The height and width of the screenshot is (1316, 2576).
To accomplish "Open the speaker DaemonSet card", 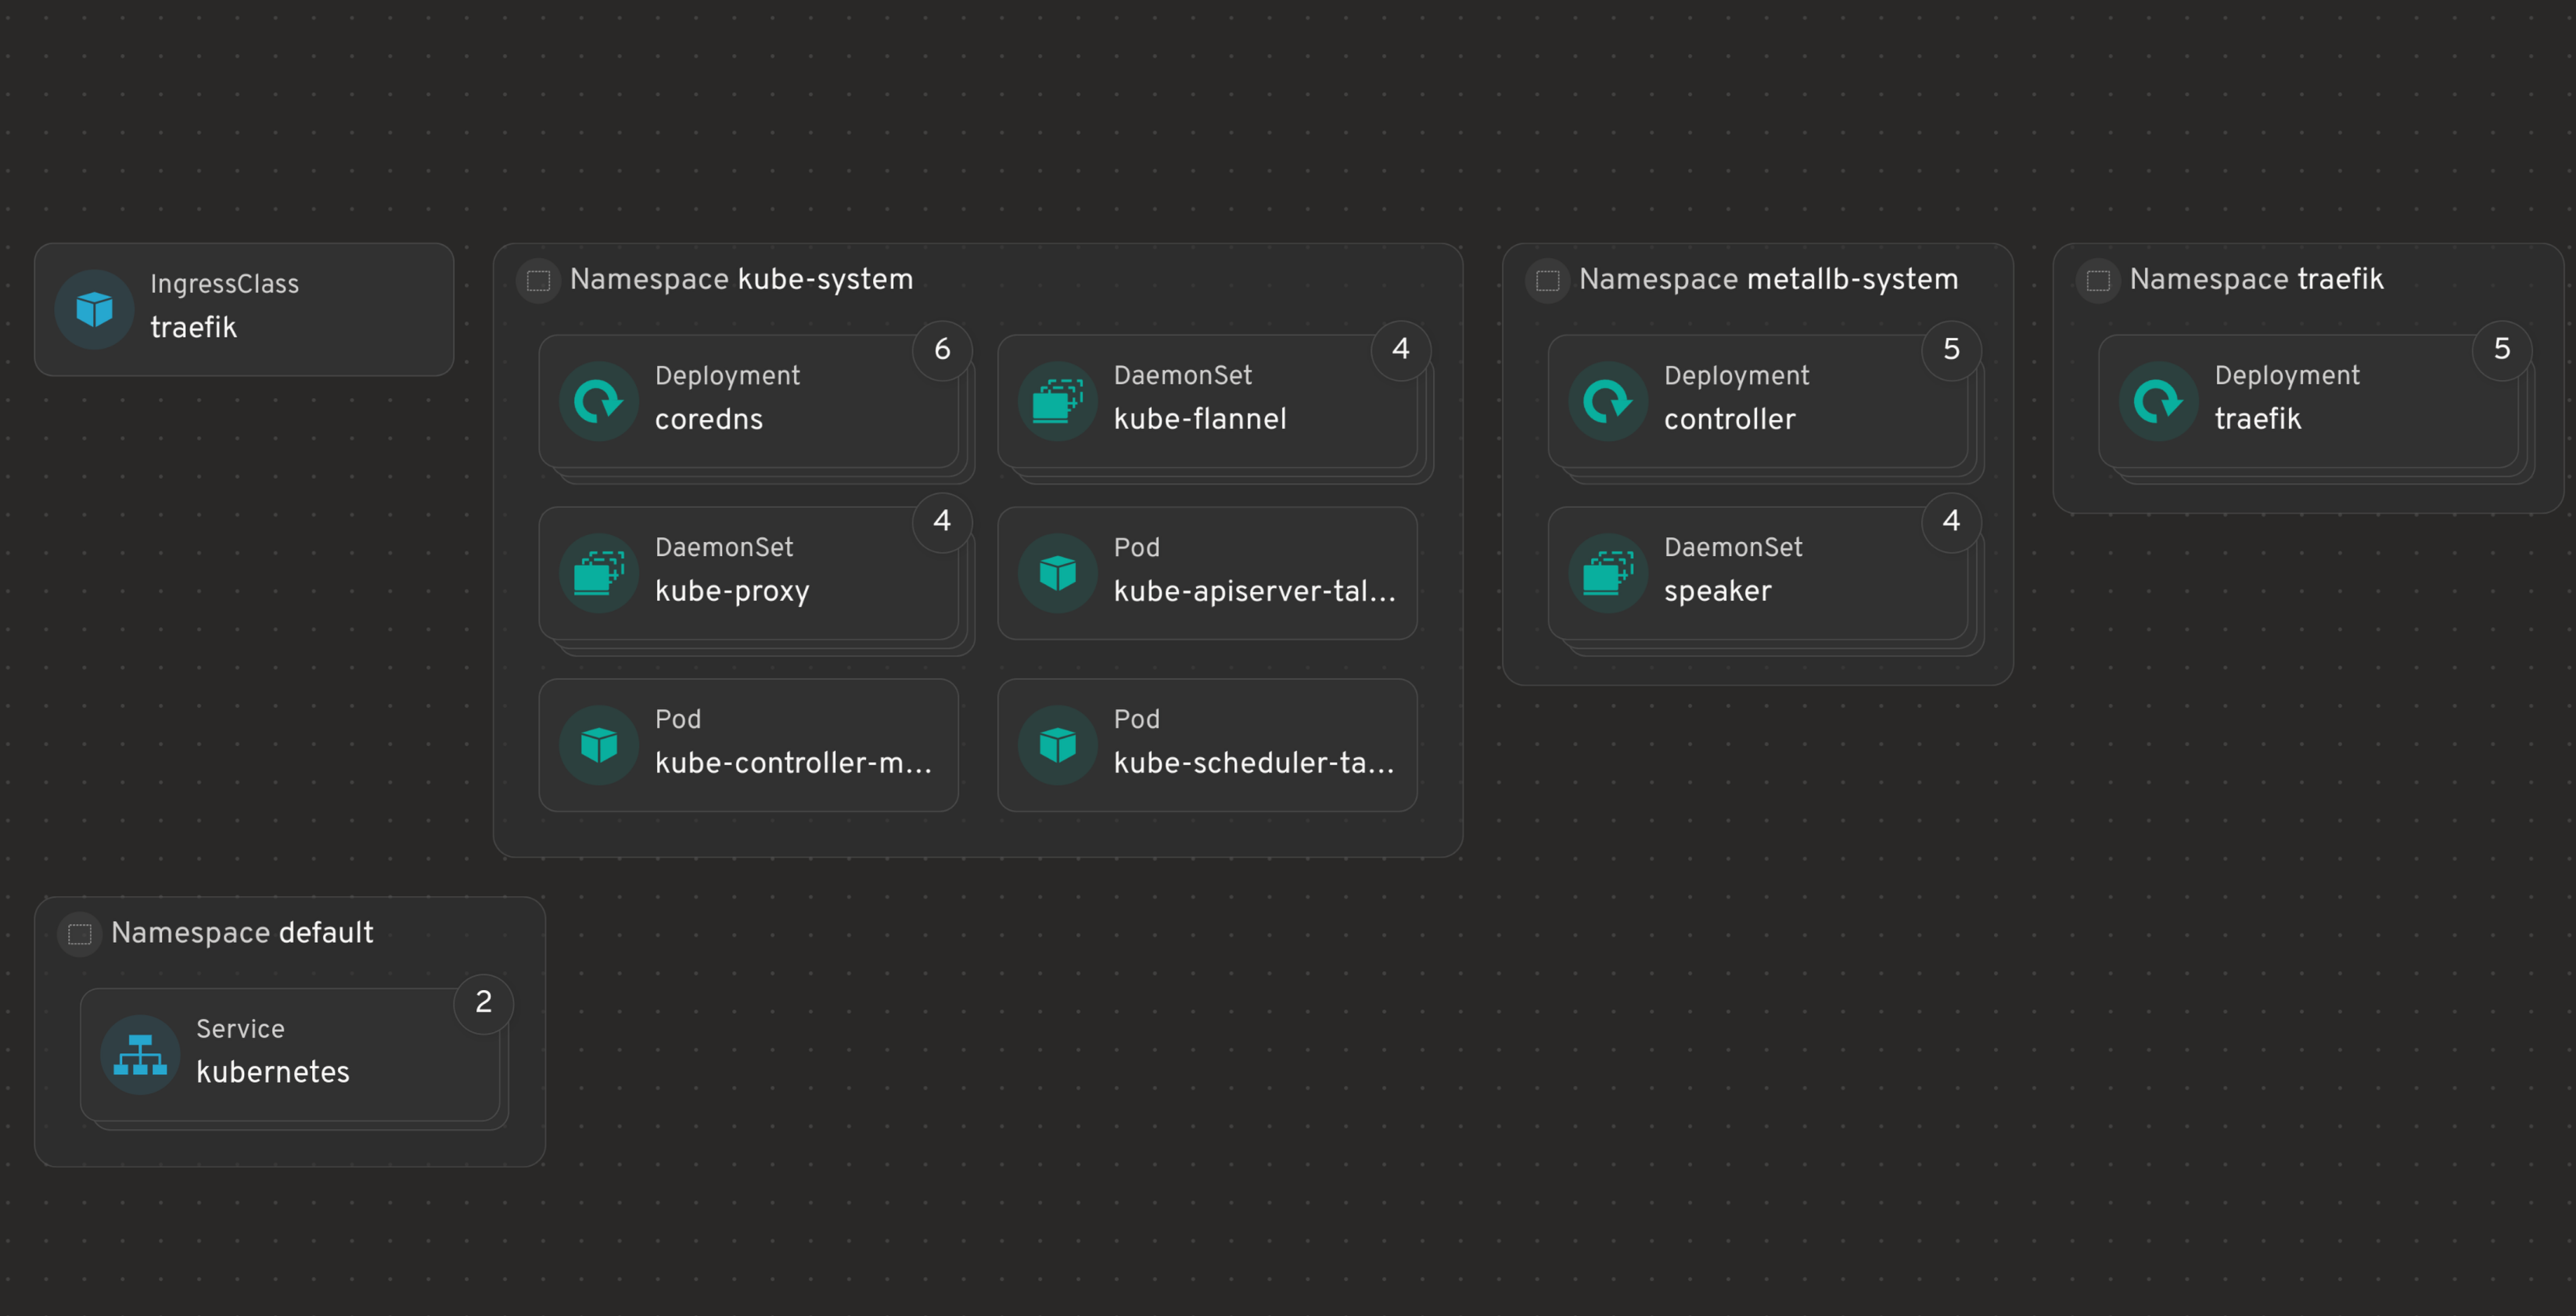I will tap(1760, 572).
